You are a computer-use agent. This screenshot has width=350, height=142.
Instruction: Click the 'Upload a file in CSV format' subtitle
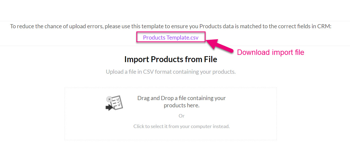click(171, 72)
